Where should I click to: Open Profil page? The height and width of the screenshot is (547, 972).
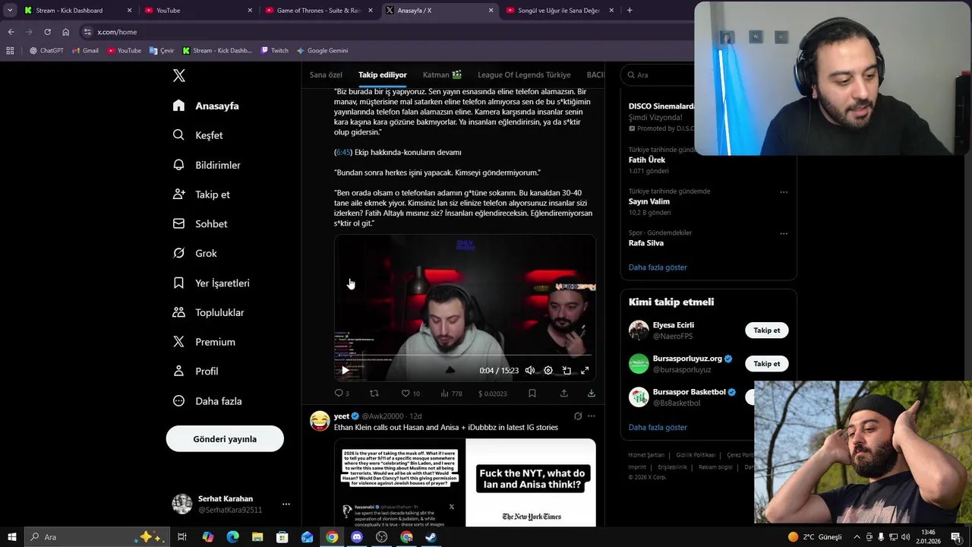pyautogui.click(x=195, y=372)
